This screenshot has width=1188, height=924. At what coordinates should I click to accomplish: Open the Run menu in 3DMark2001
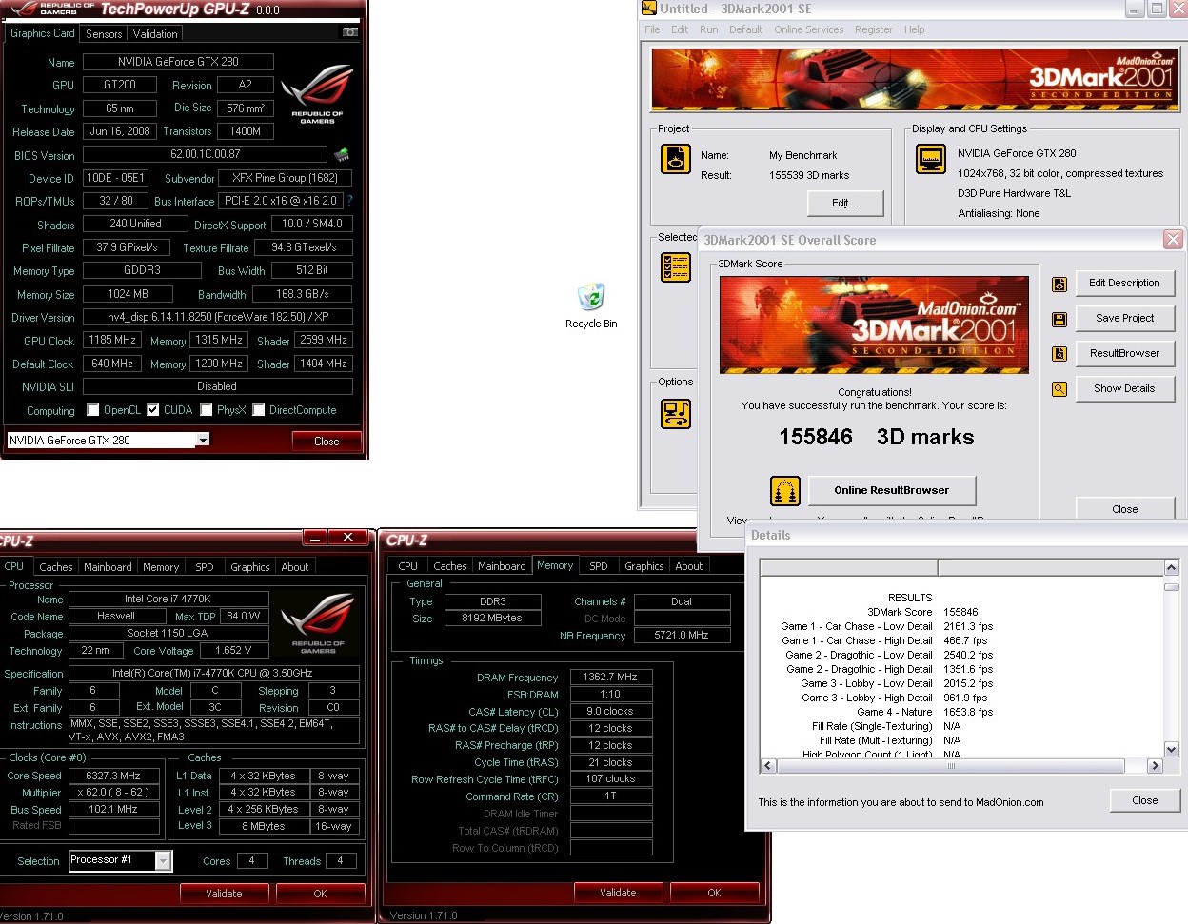pyautogui.click(x=708, y=29)
